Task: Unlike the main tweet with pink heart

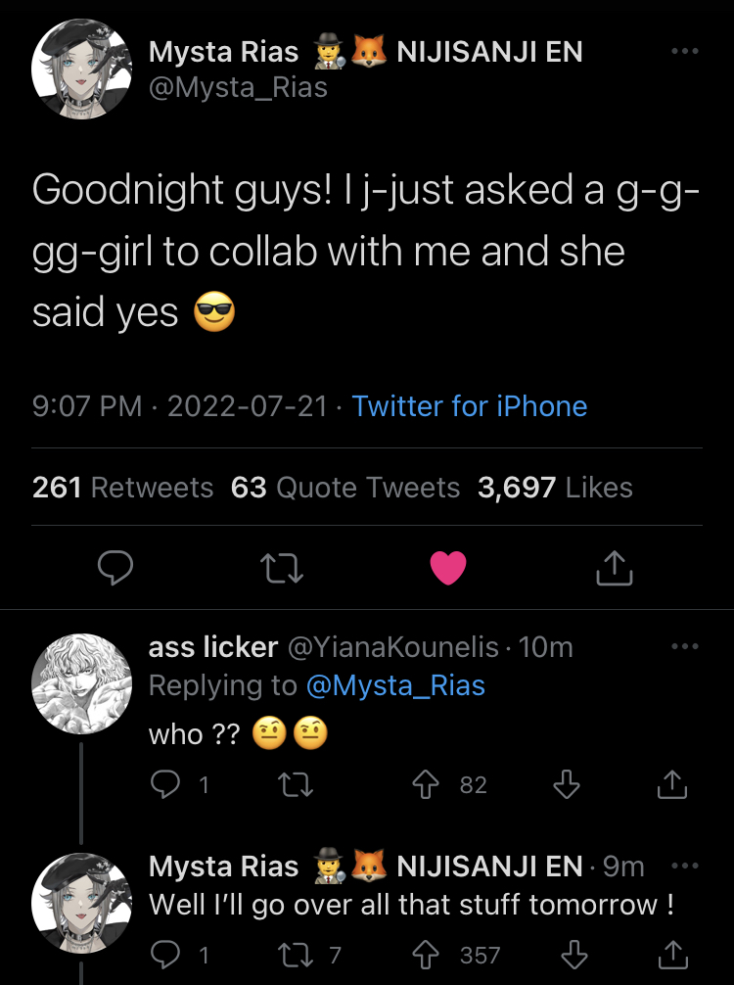Action: coord(448,567)
